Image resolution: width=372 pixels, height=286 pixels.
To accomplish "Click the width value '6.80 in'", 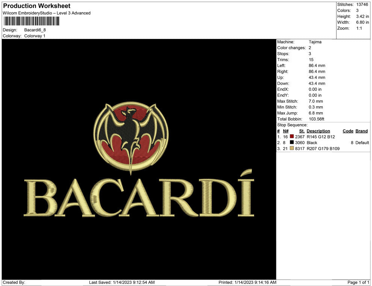I will (362, 22).
